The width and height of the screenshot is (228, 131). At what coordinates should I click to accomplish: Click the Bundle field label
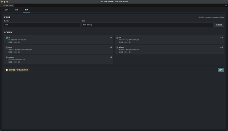pos(6,21)
